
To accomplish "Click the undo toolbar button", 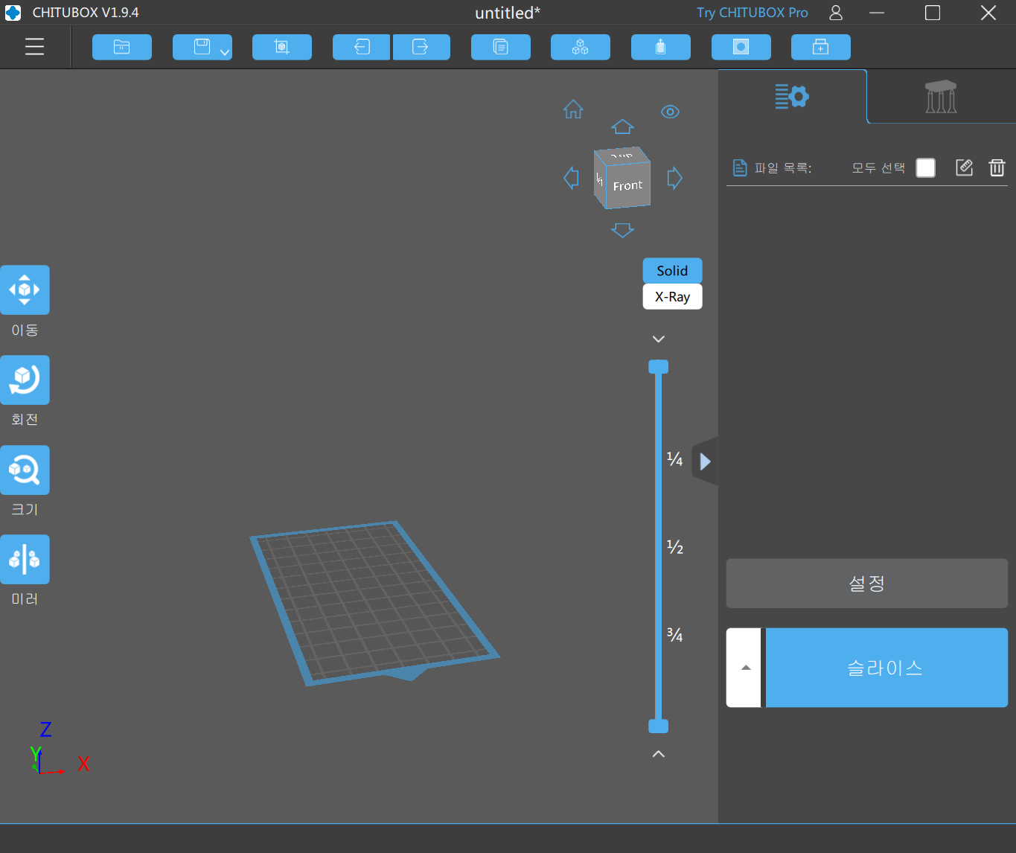I will (x=362, y=47).
